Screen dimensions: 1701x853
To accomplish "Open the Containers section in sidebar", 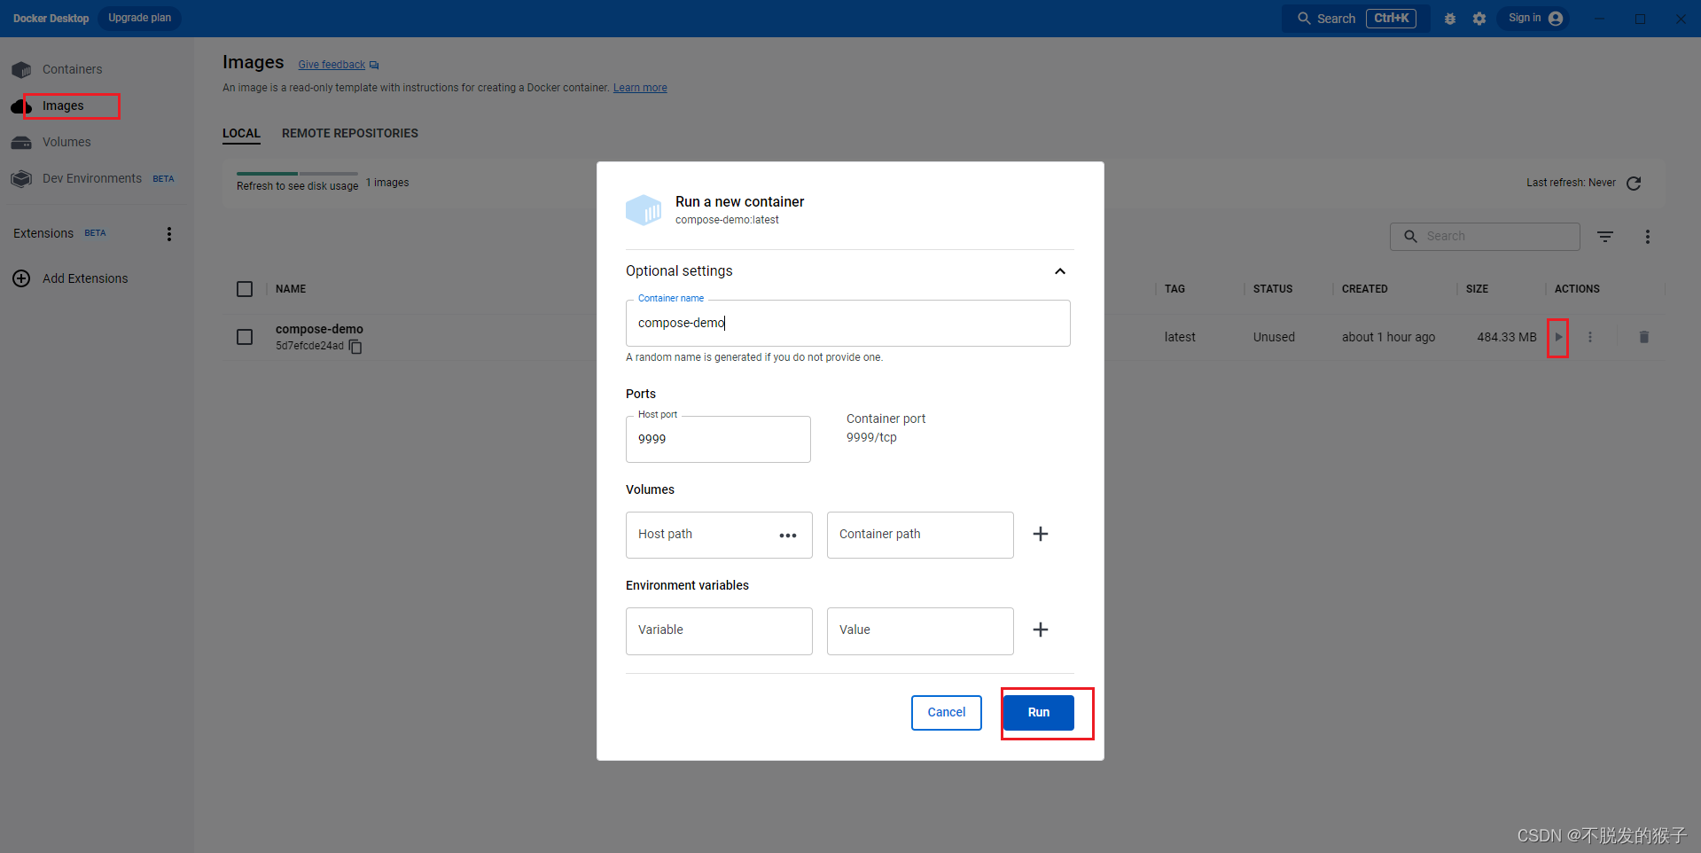I will pyautogui.click(x=71, y=68).
